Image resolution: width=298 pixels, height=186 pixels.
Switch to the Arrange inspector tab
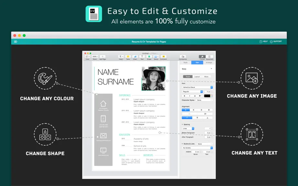(209, 62)
